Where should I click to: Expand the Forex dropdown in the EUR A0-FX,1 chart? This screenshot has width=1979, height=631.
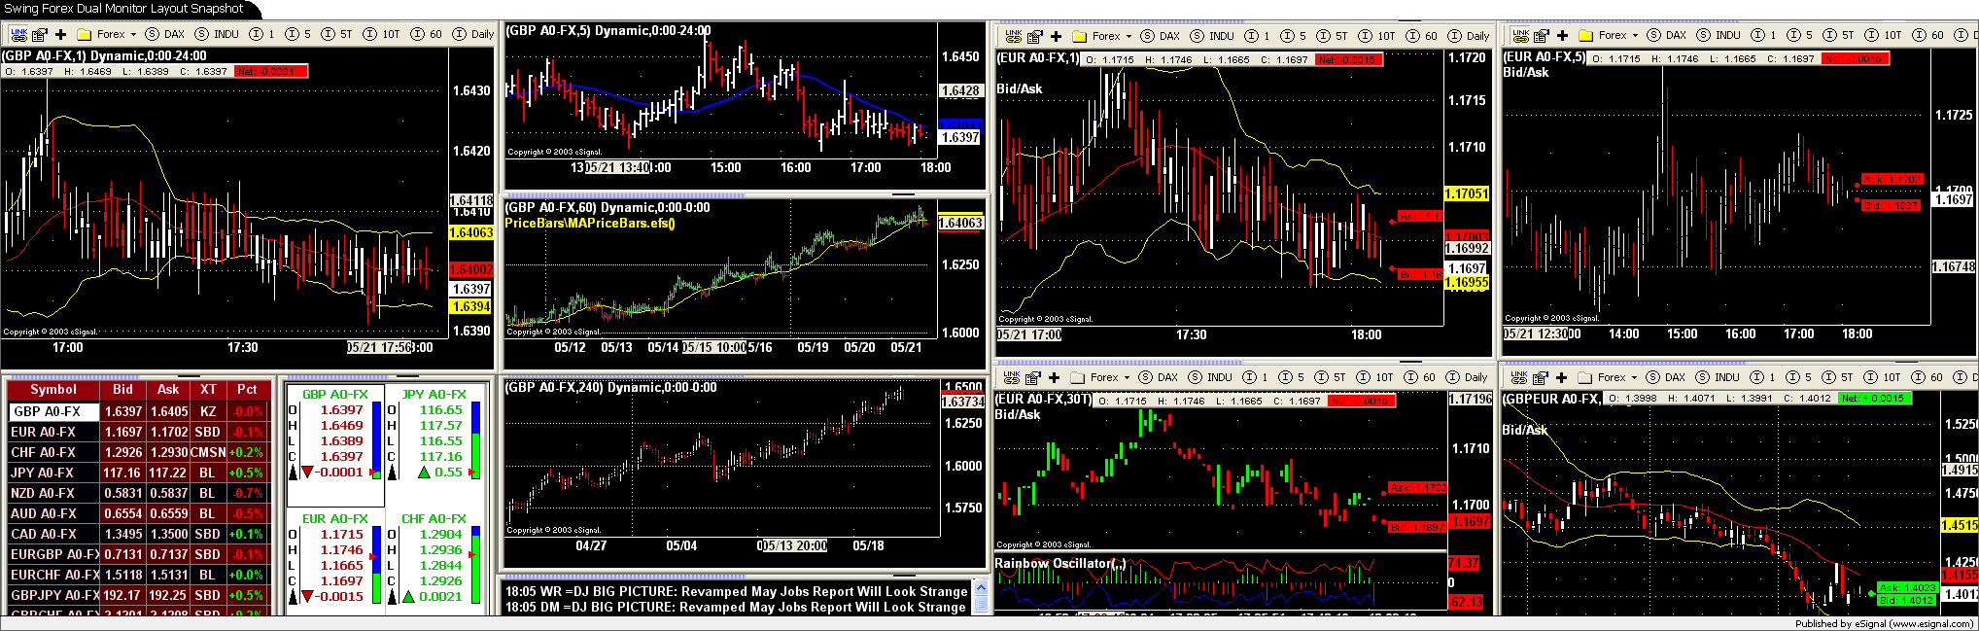(x=1103, y=36)
